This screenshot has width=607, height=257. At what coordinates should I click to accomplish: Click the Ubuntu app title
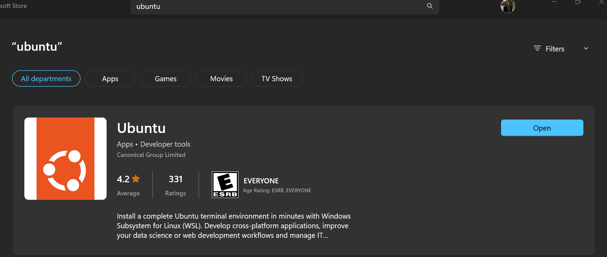tap(141, 128)
